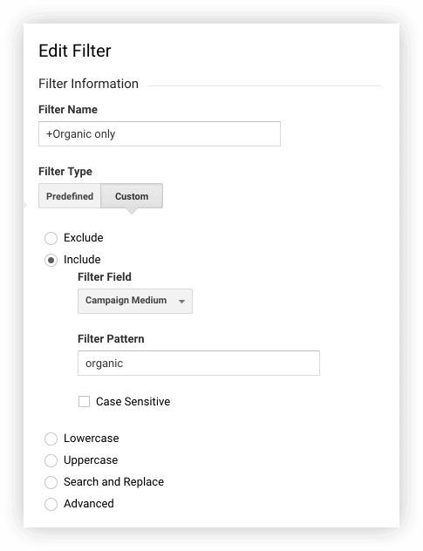Click the Filter Information section title
423x551 pixels.
(x=88, y=84)
